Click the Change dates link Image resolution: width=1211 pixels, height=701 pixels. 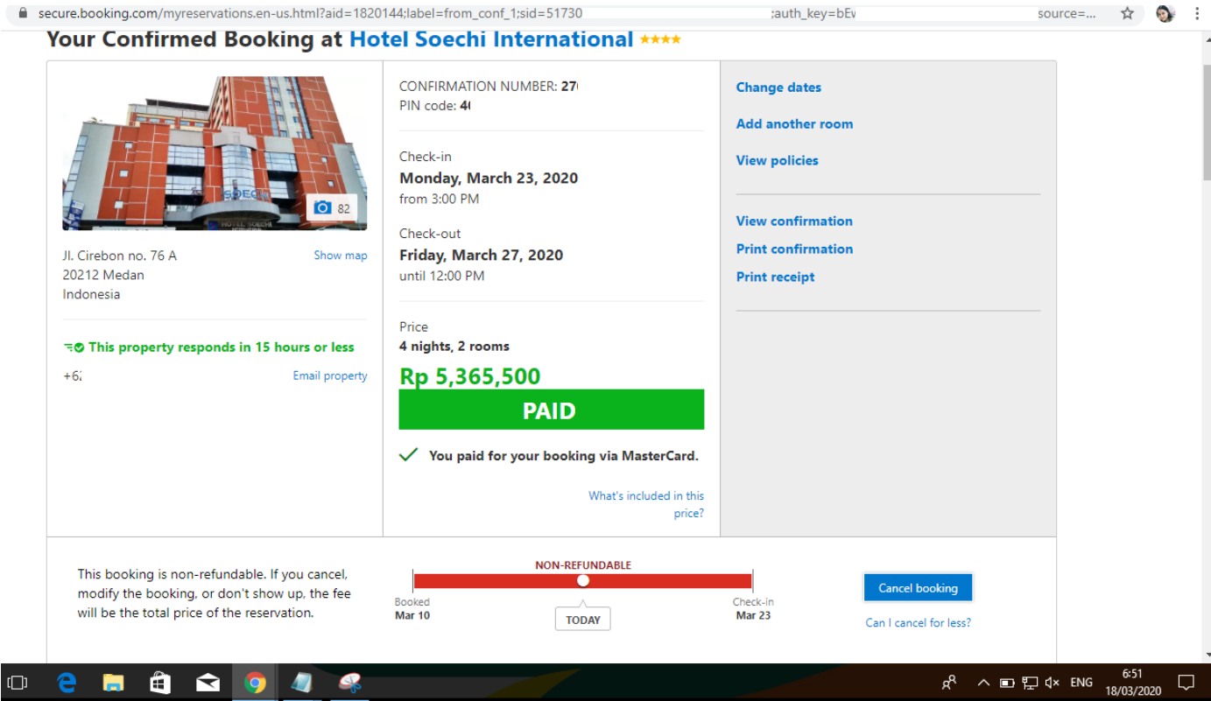[x=778, y=88]
